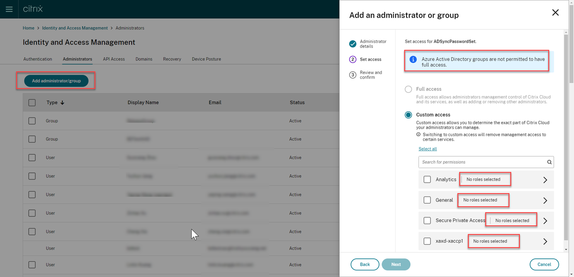The image size is (574, 277).
Task: Go to Home breadcrumb link
Action: [29, 28]
